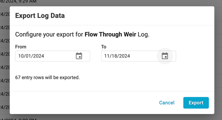Select the month "10" in From date
The height and width of the screenshot is (120, 222).
pos(21,56)
